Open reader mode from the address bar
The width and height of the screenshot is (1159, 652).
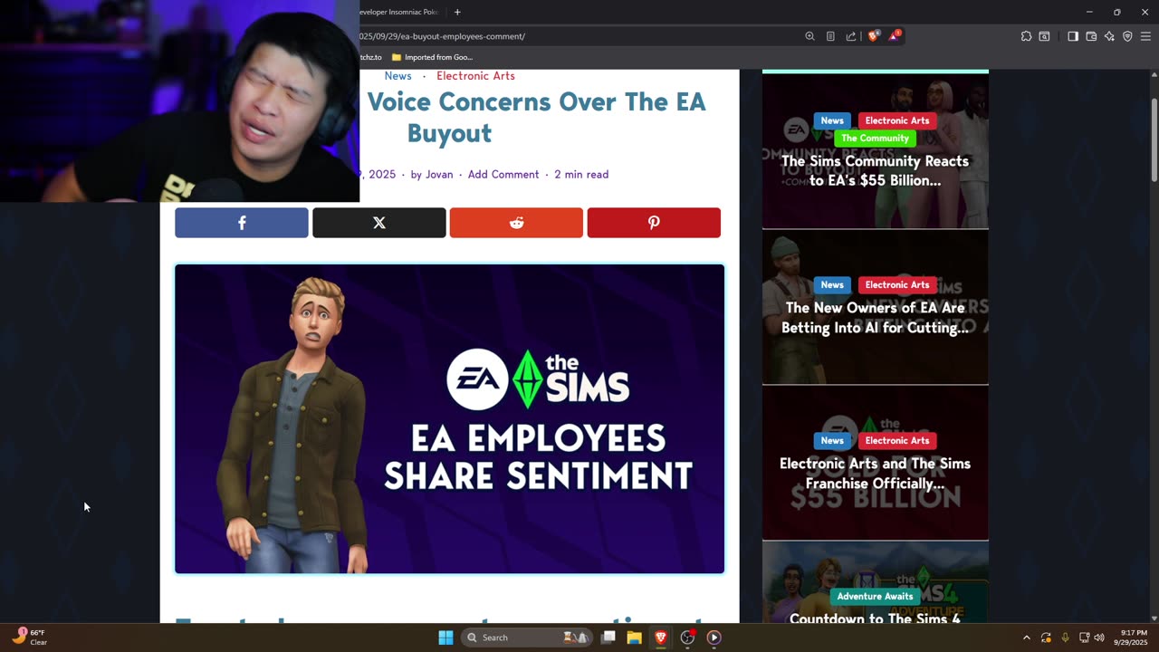pos(830,36)
